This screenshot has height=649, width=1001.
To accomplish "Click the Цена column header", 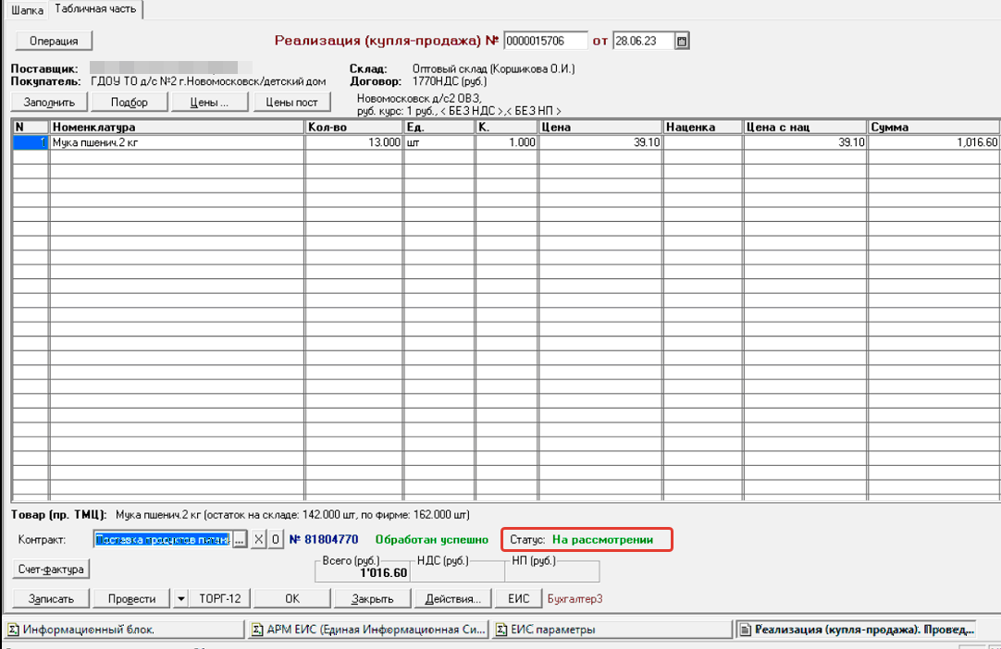I will [600, 127].
